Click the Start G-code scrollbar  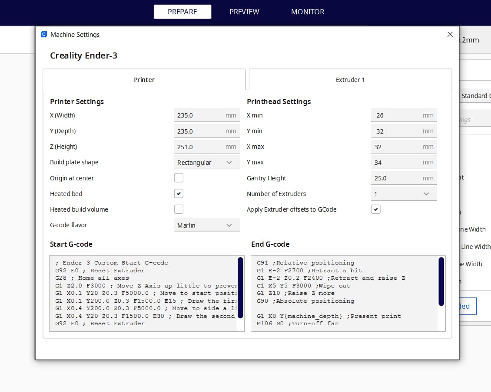click(240, 288)
